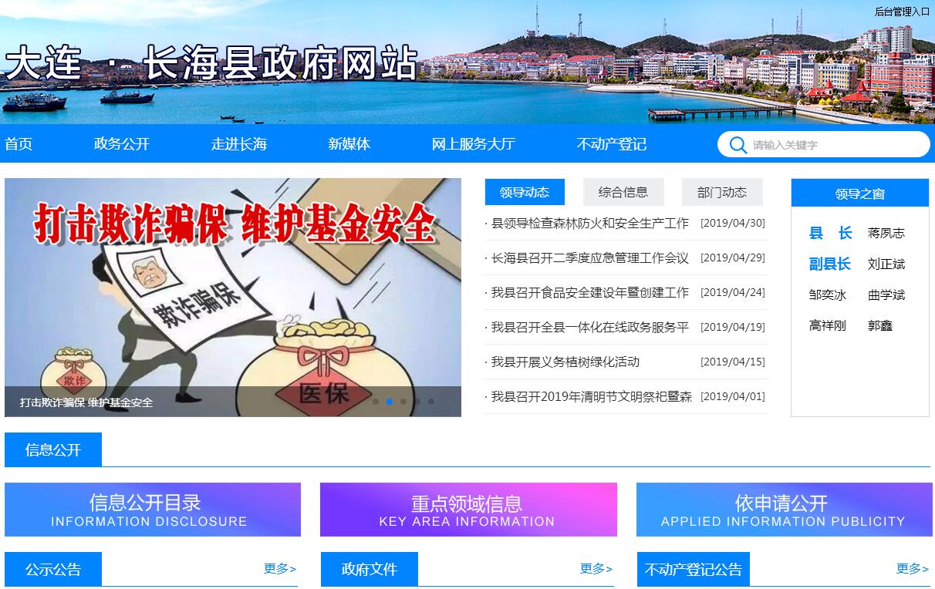Click the 大连·长海县政府网站 site title
The width and height of the screenshot is (935, 589).
pyautogui.click(x=211, y=63)
